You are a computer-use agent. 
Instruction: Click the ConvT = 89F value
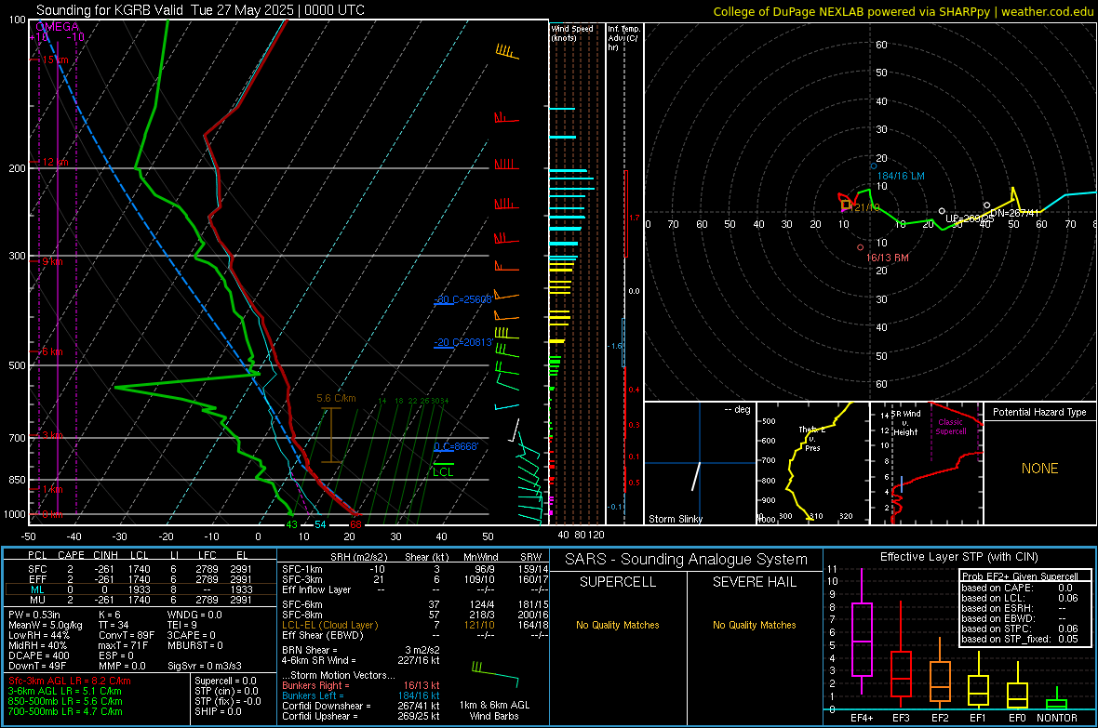(x=127, y=636)
